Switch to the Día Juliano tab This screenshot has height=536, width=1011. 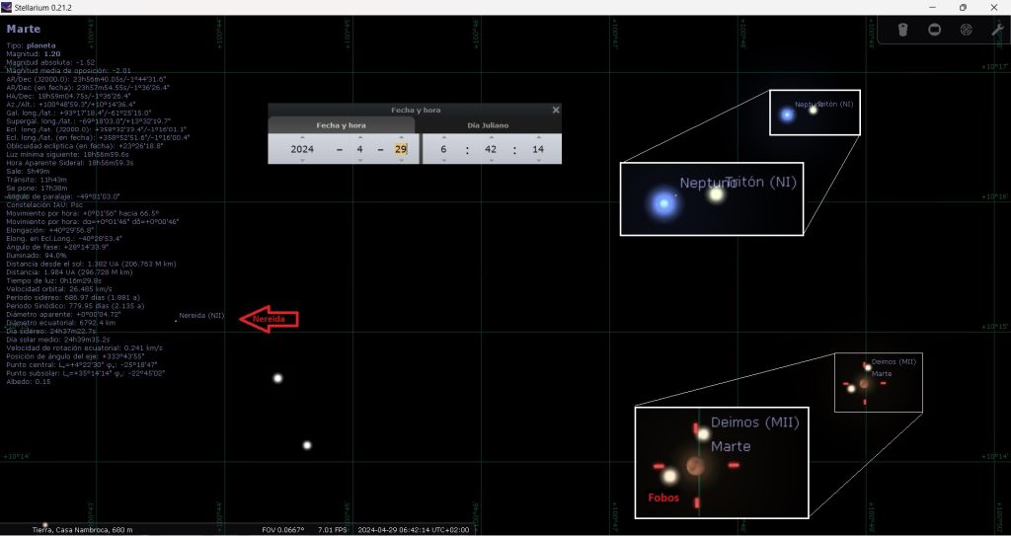click(x=491, y=125)
